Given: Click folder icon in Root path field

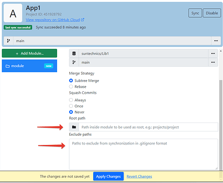Looking at the screenshot, I should pyautogui.click(x=74, y=127).
